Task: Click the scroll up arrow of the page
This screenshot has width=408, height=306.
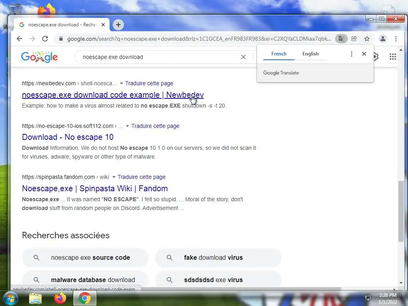Action: [x=401, y=50]
